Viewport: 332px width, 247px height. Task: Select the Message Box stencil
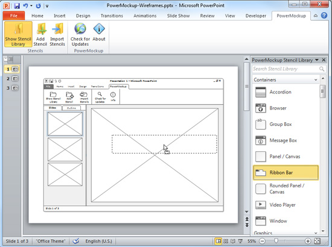(286, 140)
